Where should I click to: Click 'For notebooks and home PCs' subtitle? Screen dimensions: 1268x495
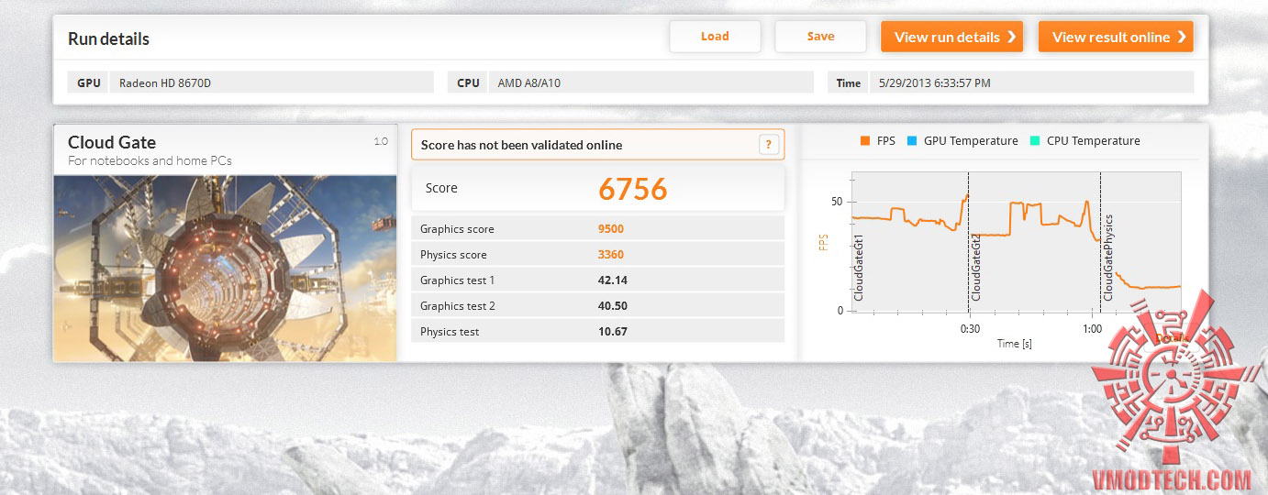click(150, 161)
